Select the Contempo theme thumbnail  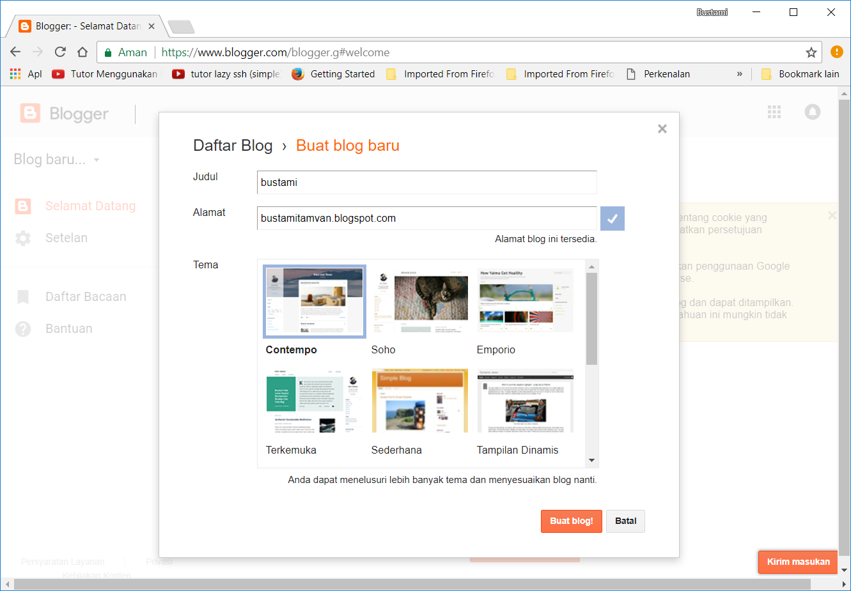point(315,301)
